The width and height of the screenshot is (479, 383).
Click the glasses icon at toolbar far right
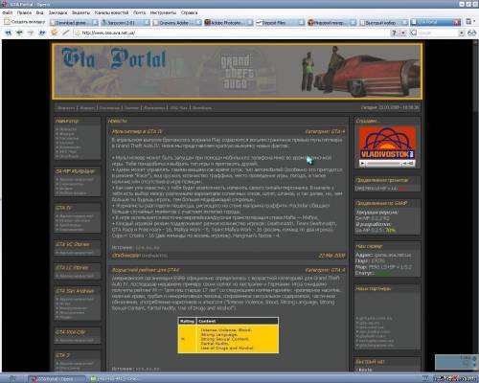pos(471,33)
